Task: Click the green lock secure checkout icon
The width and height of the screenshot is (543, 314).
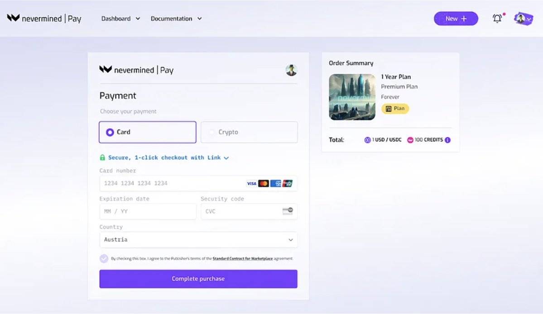Action: coord(102,157)
